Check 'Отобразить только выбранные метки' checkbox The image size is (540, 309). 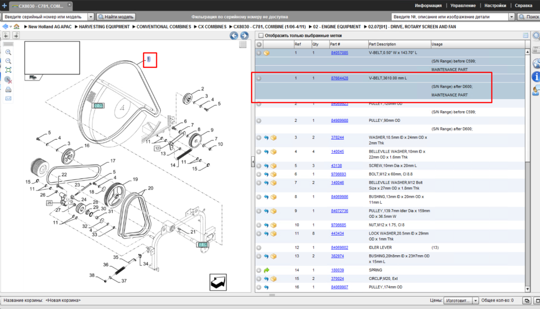coord(261,36)
